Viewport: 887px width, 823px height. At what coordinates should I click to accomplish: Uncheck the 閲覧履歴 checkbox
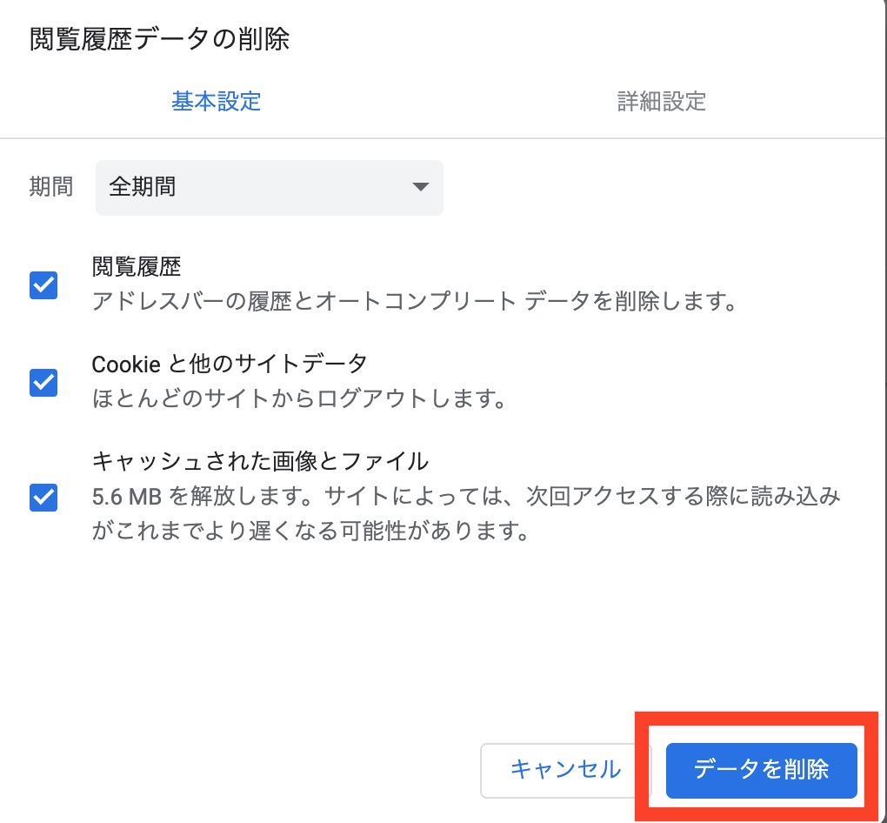(x=43, y=285)
